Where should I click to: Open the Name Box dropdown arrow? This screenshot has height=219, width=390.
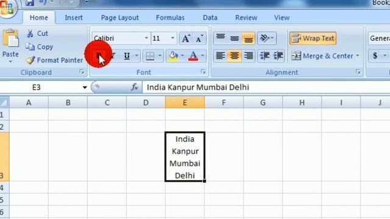(x=85, y=88)
